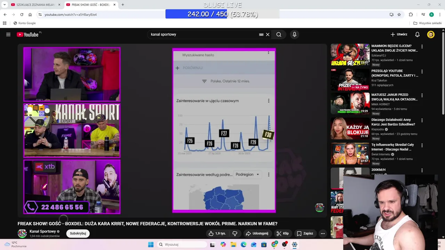
Task: Submit search with the magnifier icon
Action: click(x=279, y=34)
